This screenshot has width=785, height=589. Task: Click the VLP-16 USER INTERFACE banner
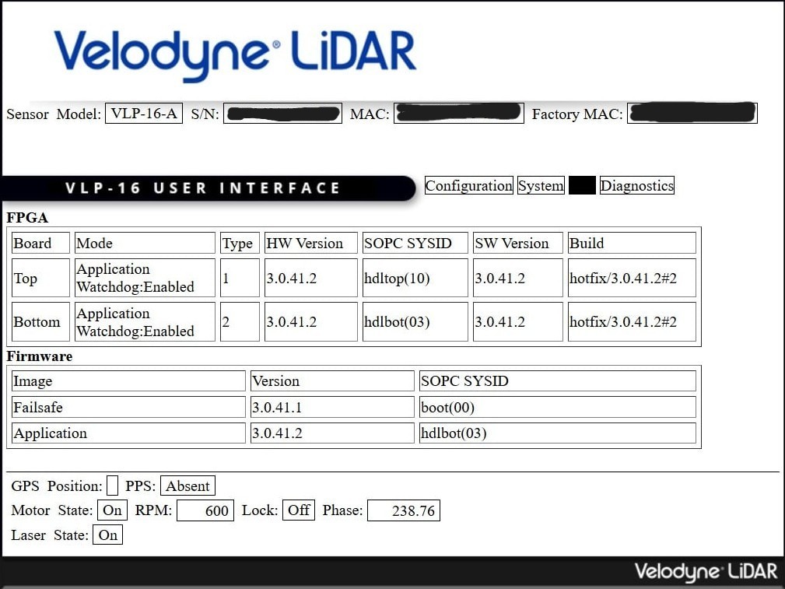pyautogui.click(x=208, y=188)
